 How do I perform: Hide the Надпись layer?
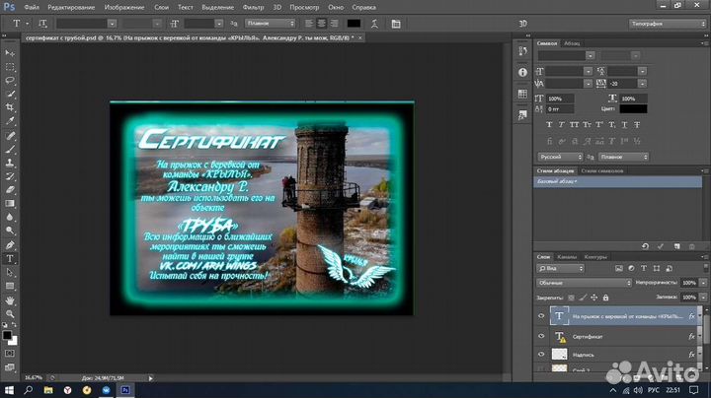click(541, 354)
